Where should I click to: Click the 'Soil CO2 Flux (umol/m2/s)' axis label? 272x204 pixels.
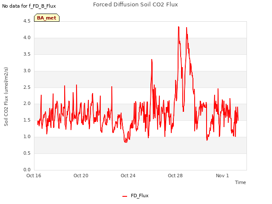point(6,96)
